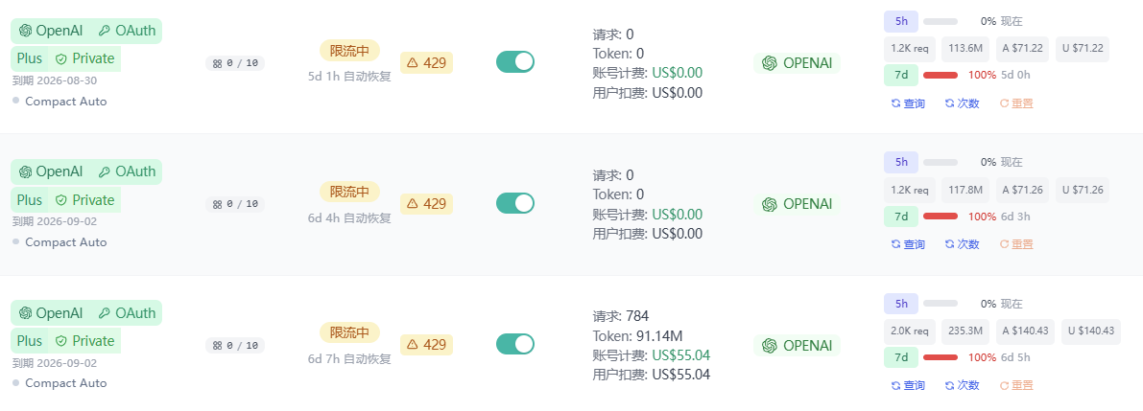1143x411 pixels.
Task: Click the 7d red usage bar, first row
Action: [941, 75]
